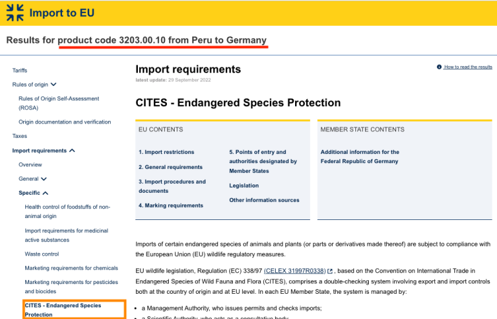Go to Legislation section link
The width and height of the screenshot is (497, 319).
(244, 186)
